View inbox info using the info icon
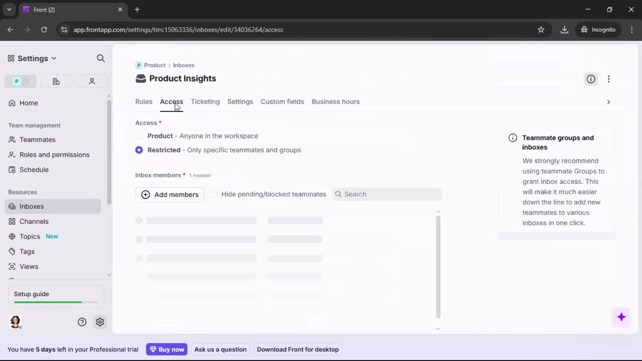This screenshot has width=642, height=361. coord(591,79)
